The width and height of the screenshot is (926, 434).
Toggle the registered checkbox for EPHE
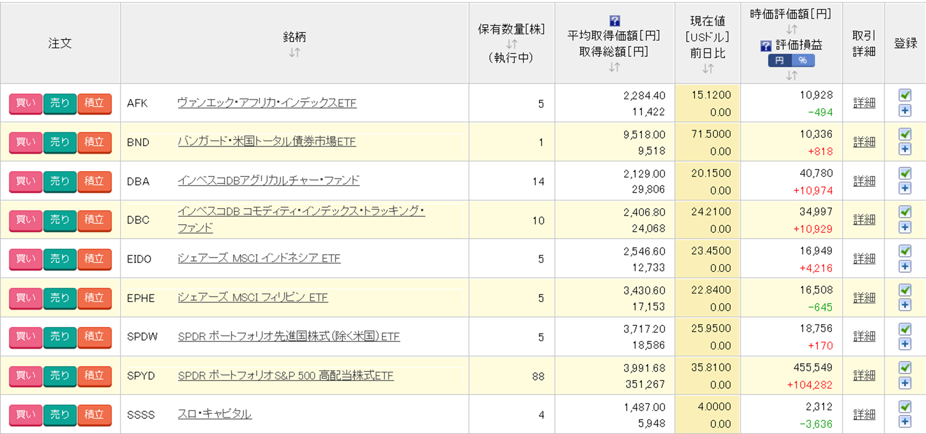pos(905,290)
